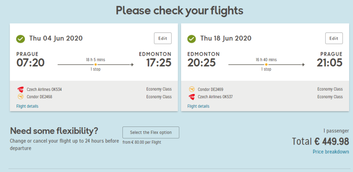
Task: Select the Flex option
Action: tap(151, 133)
